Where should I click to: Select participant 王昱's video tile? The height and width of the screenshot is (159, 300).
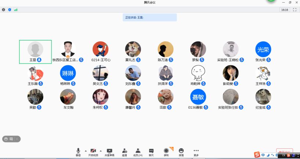tap(35, 52)
